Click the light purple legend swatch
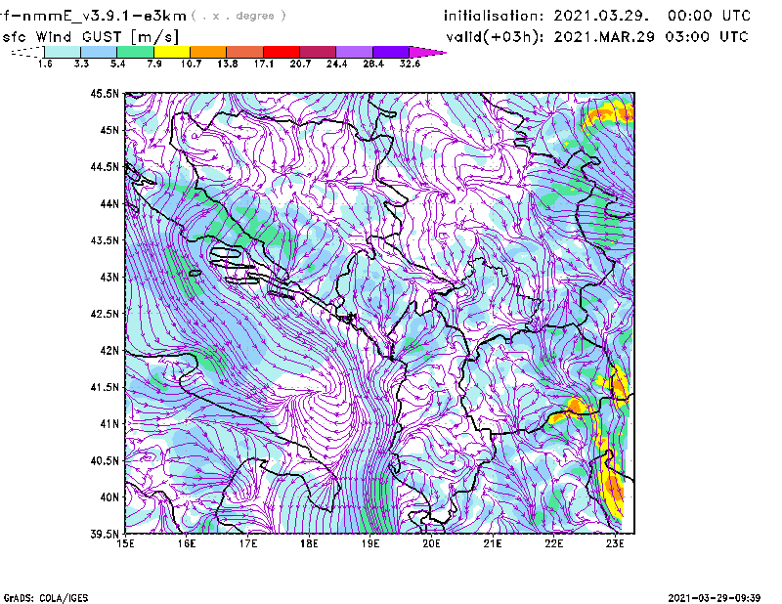 [x=354, y=52]
